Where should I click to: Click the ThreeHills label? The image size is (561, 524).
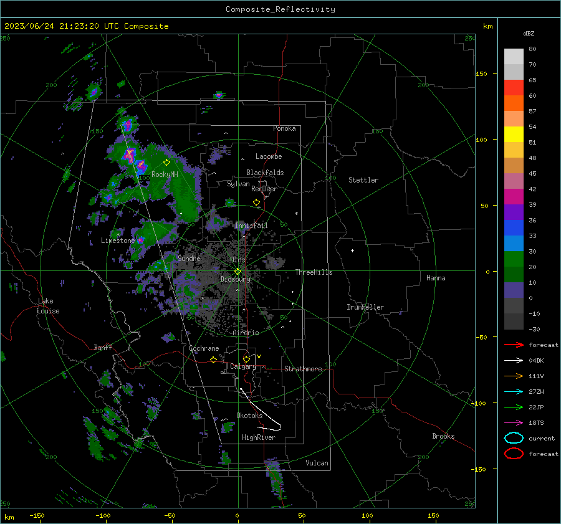pyautogui.click(x=314, y=272)
